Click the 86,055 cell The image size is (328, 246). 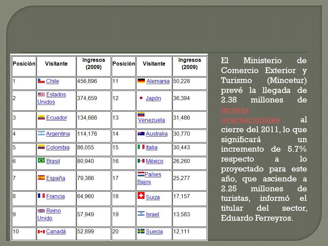94,150
